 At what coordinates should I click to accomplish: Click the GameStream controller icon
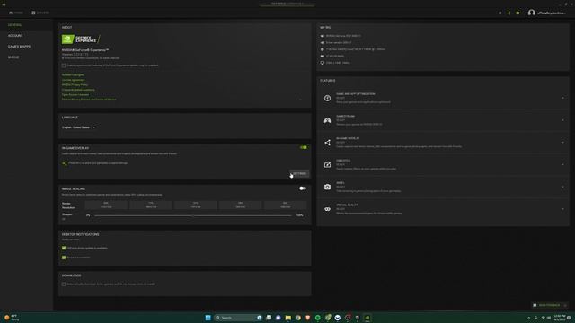click(x=327, y=120)
